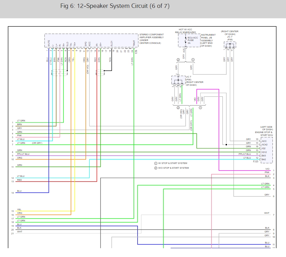Click the 'W/O STOP & START SYSTEM' legend text
286x257 pixels.
[174, 168]
